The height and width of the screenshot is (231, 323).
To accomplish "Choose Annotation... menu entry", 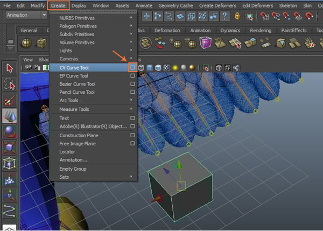I will coord(93,160).
